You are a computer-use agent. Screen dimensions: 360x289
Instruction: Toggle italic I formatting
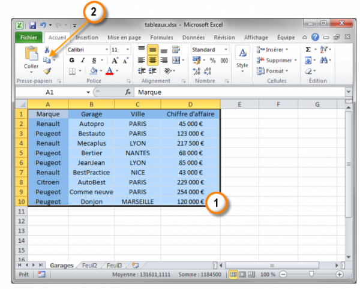[x=83, y=61]
